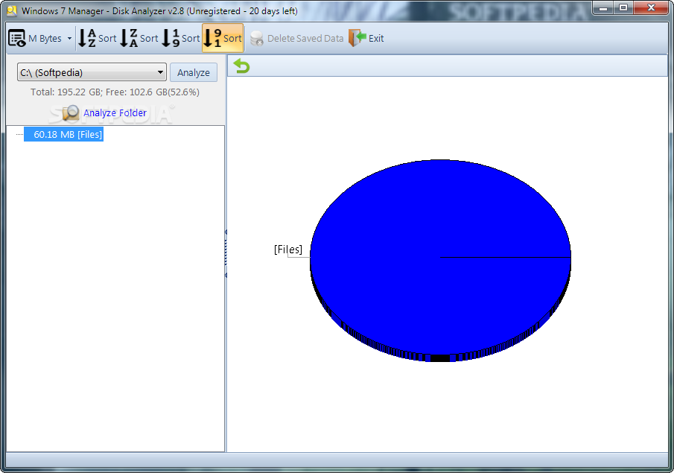Click the Analyze button

pos(194,72)
